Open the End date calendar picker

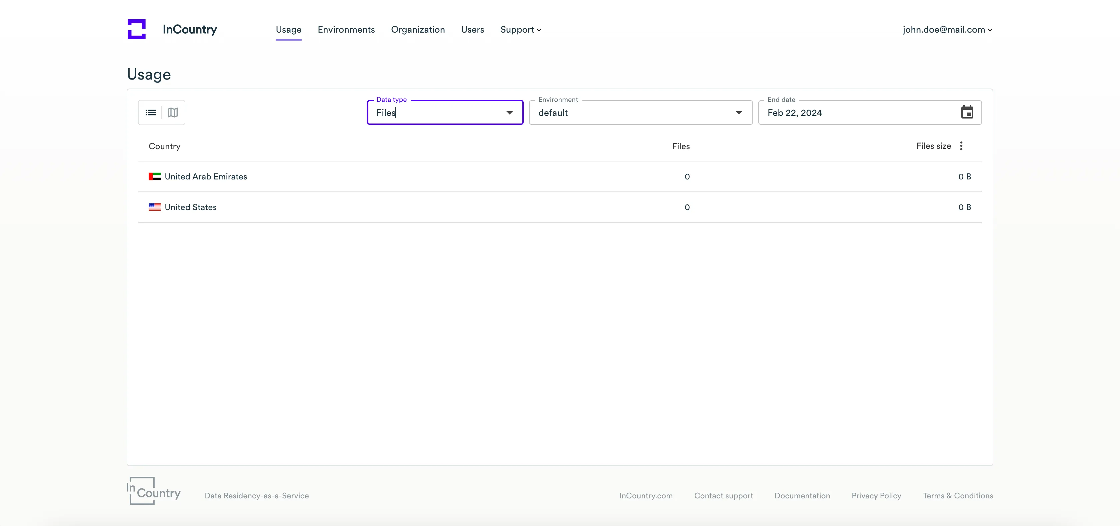[967, 113]
